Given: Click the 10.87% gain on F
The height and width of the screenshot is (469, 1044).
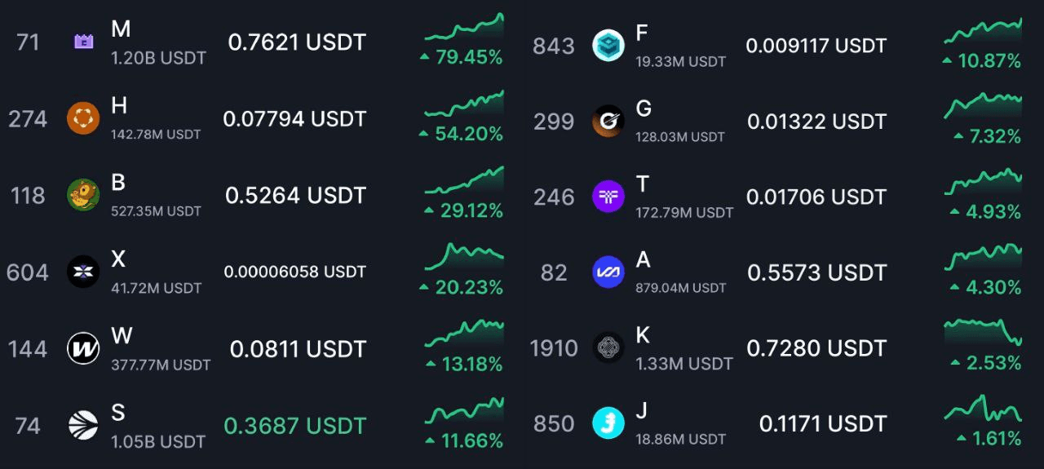Looking at the screenshot, I should [x=981, y=61].
